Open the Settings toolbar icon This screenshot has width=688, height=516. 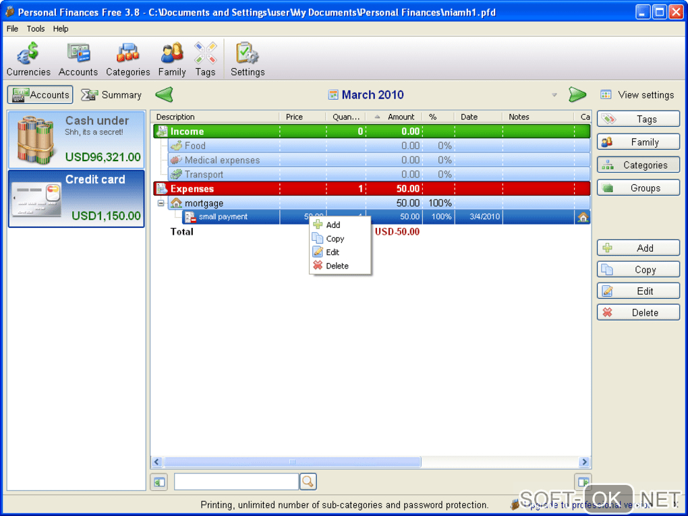pyautogui.click(x=248, y=59)
